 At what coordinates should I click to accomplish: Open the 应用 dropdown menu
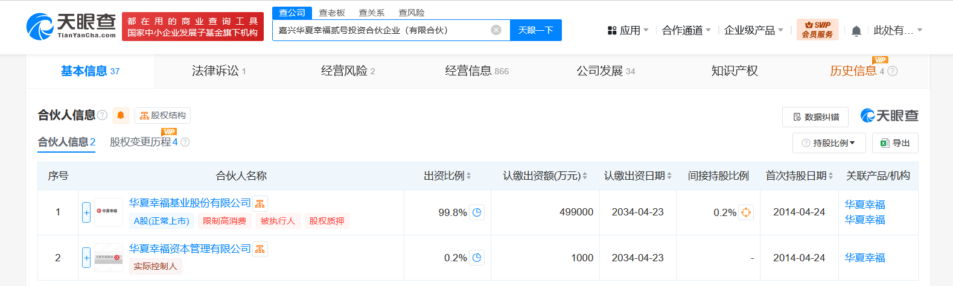pos(628,30)
